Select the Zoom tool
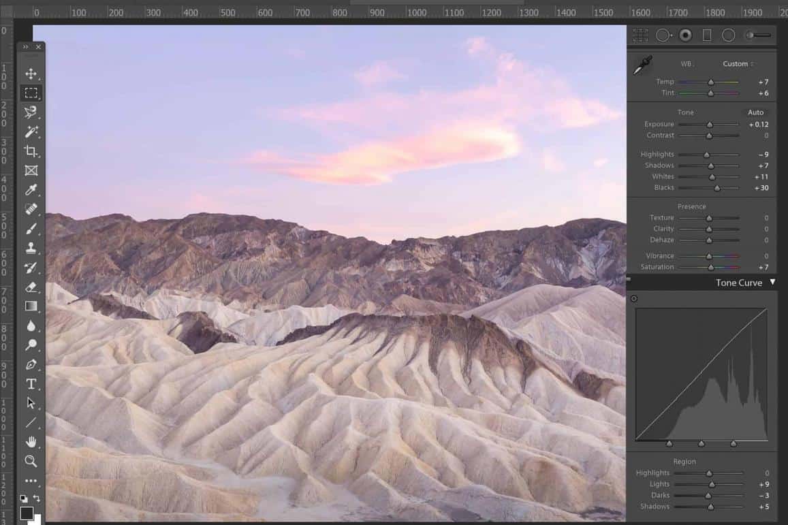This screenshot has height=525, width=788. 31,461
